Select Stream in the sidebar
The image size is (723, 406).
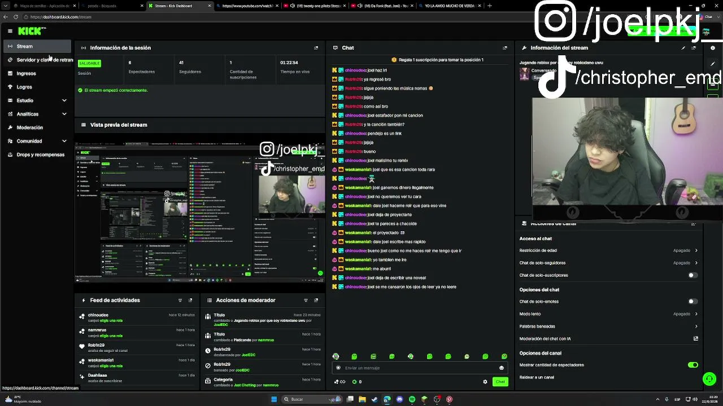pos(37,46)
